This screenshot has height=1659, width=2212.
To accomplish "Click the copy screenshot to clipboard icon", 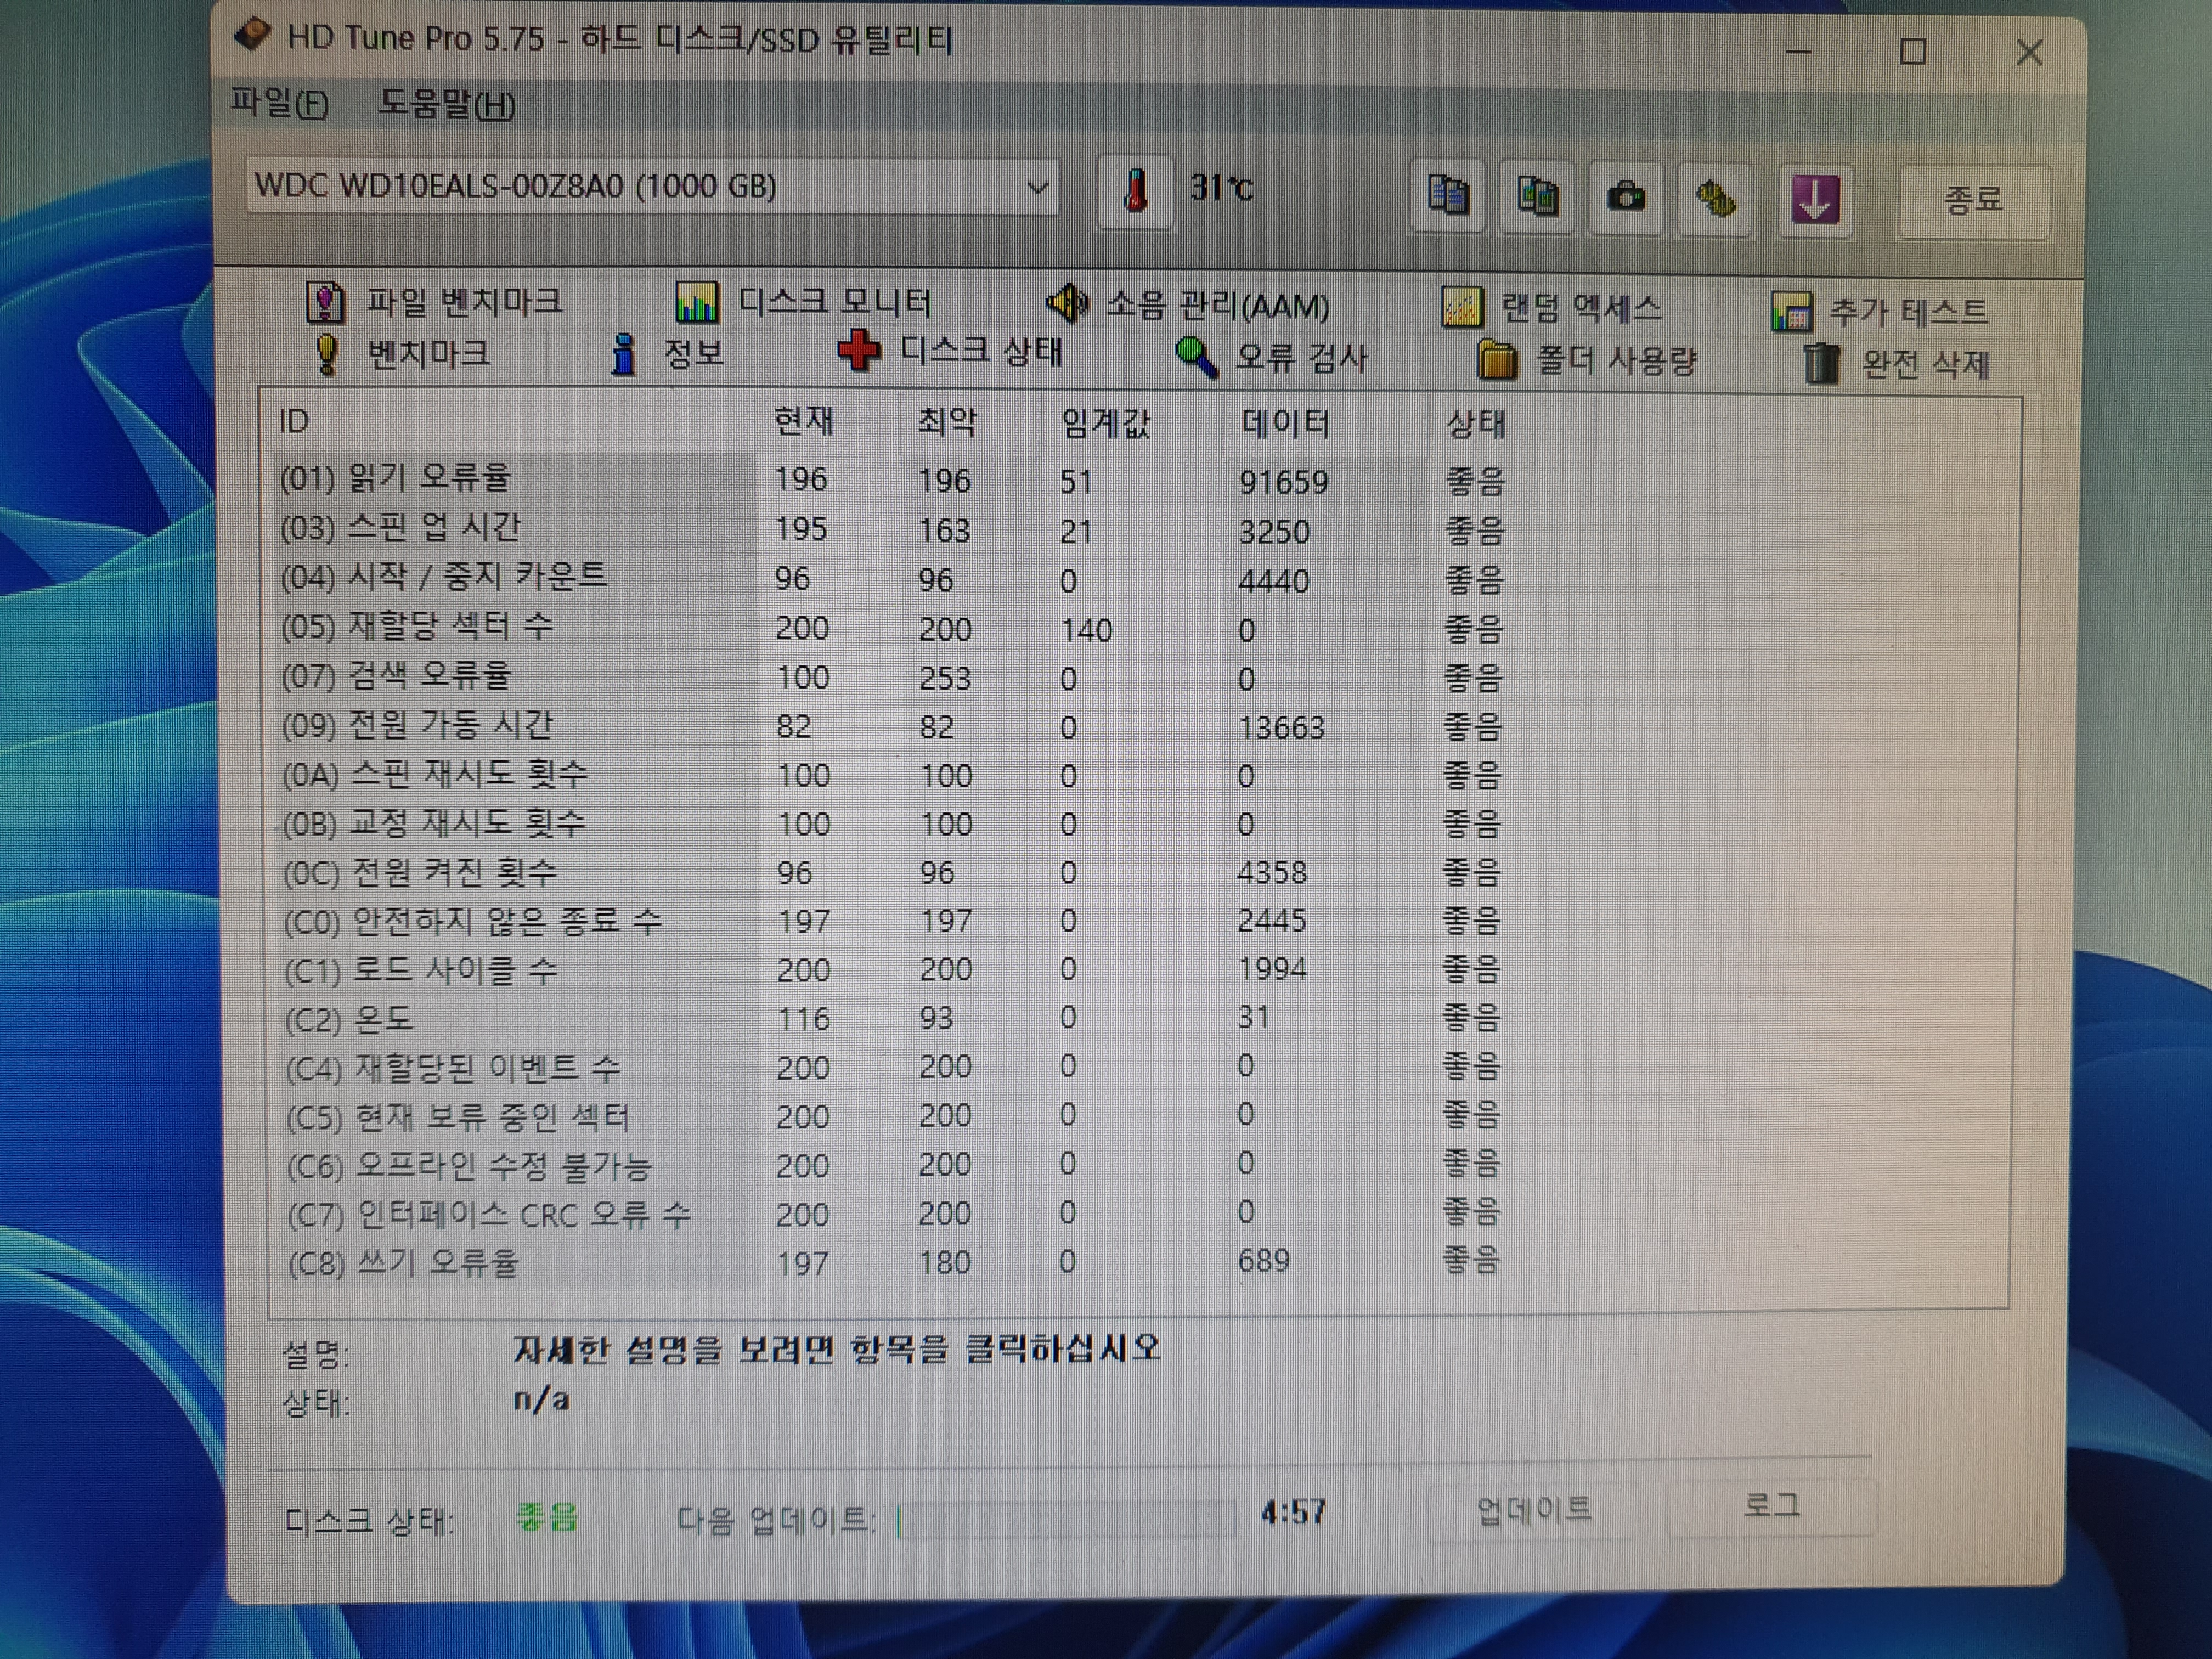I will point(1537,197).
